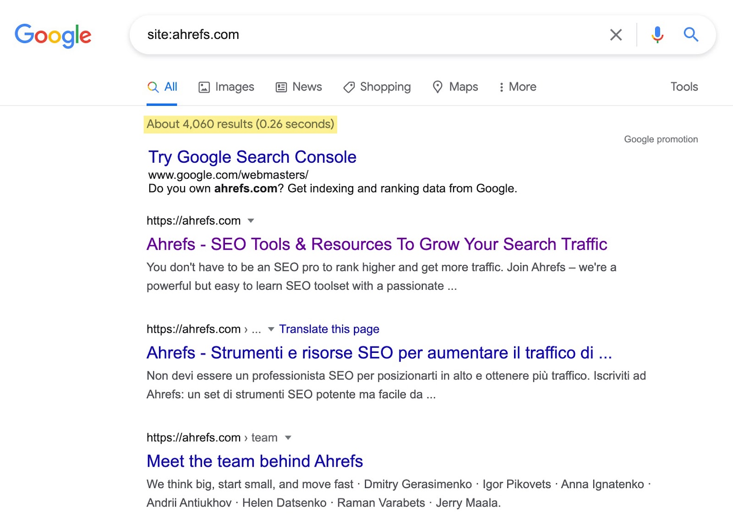Open the Tools options
733x528 pixels.
pos(684,87)
